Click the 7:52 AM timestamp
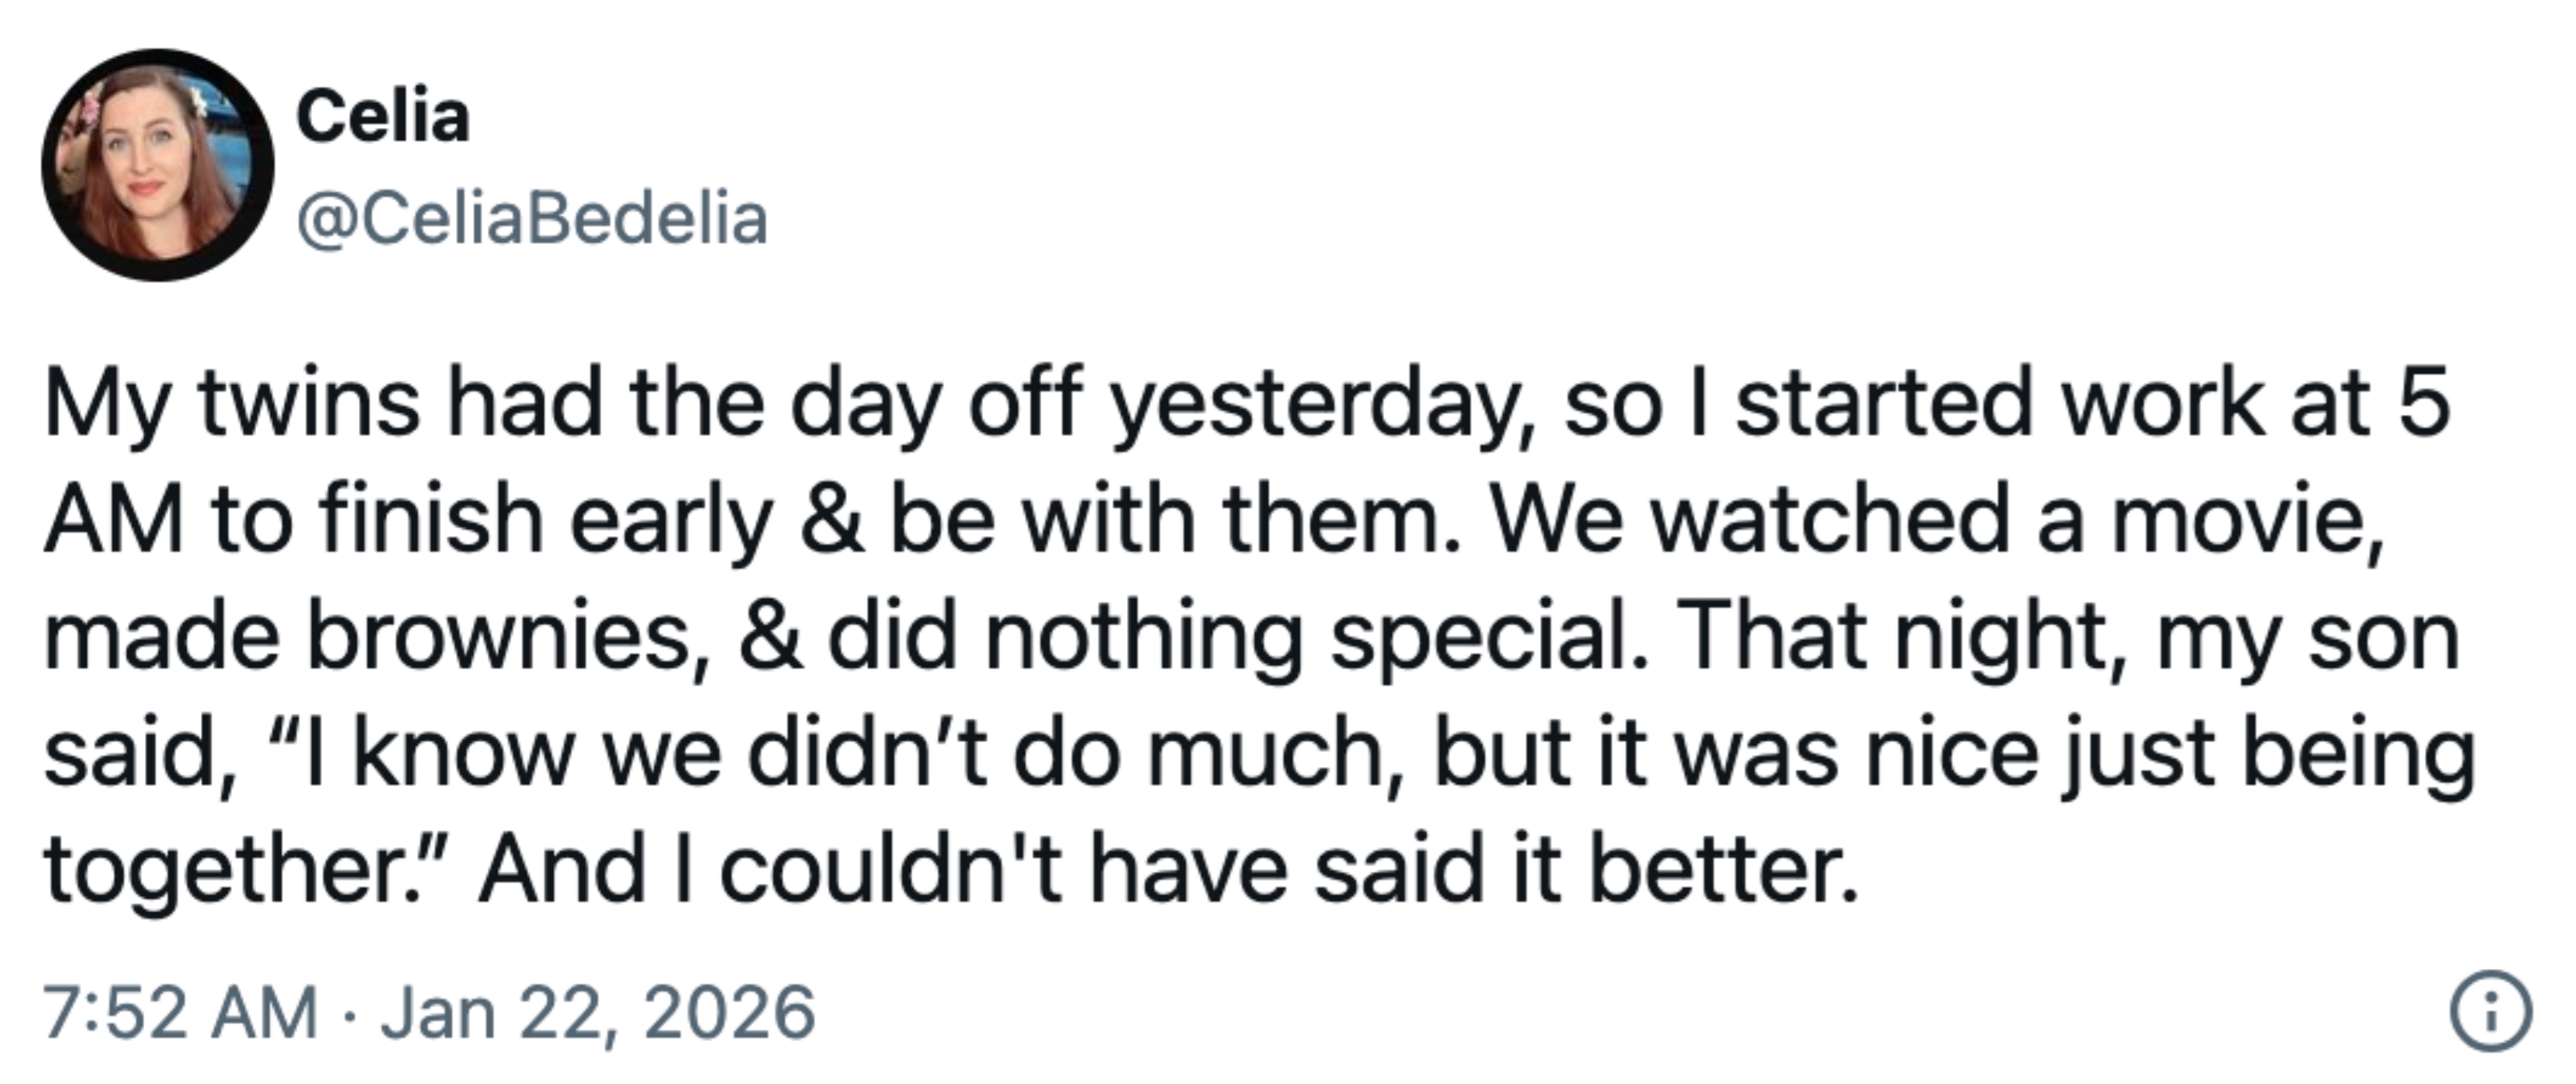Image resolution: width=2576 pixels, height=1084 pixels. 180,1013
